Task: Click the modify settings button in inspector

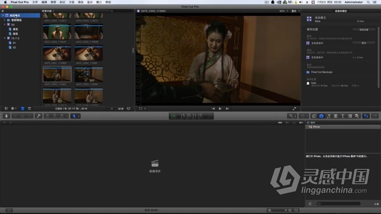Action: coord(364,30)
